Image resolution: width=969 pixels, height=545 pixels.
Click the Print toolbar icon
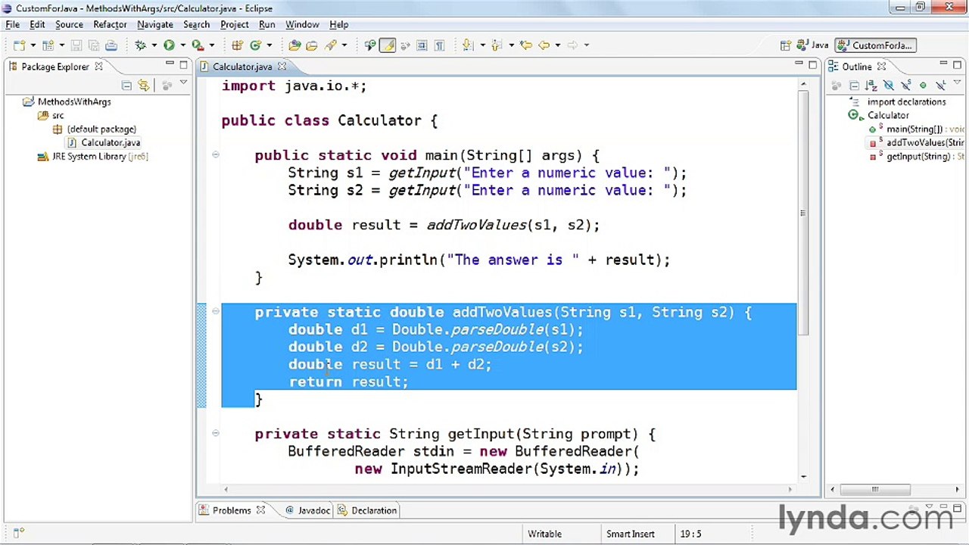pyautogui.click(x=111, y=45)
